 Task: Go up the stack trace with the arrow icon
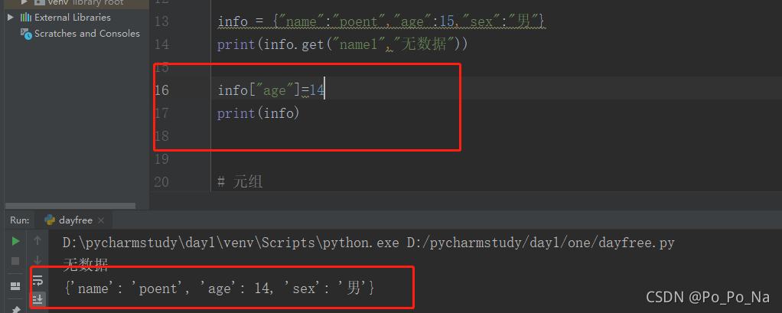click(x=37, y=241)
